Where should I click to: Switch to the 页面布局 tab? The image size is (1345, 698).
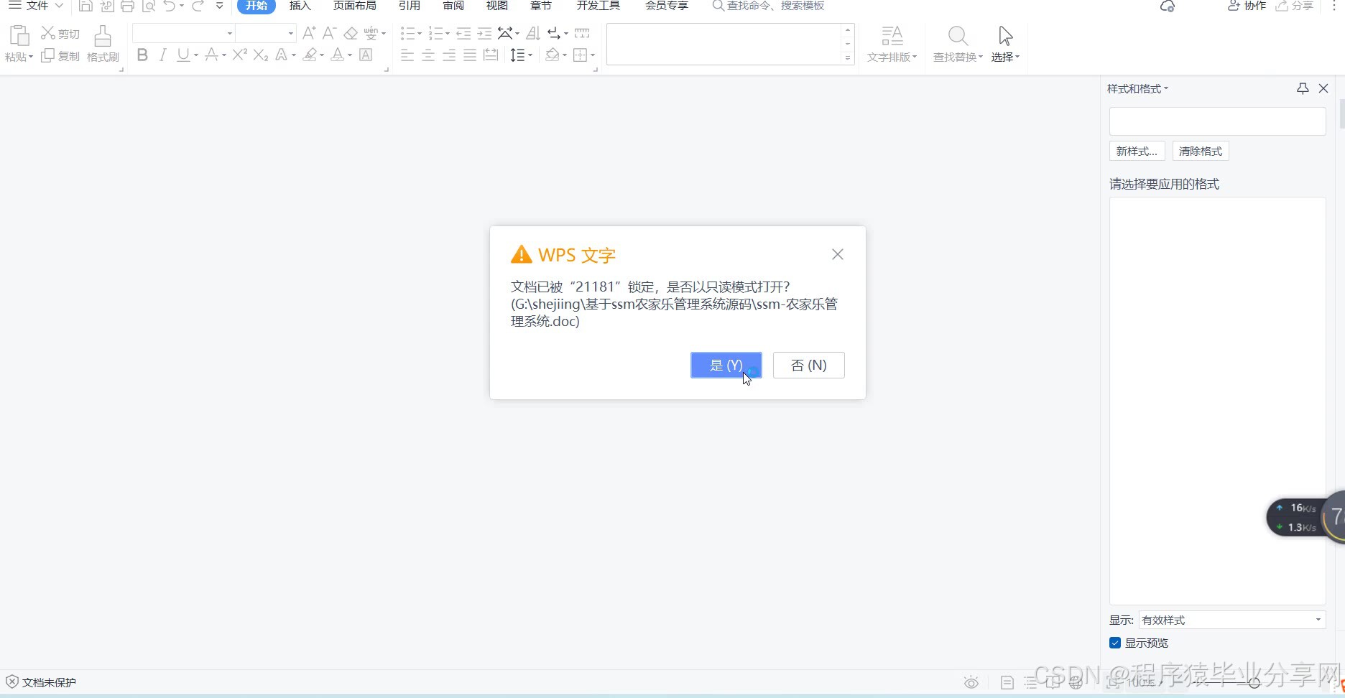[355, 6]
